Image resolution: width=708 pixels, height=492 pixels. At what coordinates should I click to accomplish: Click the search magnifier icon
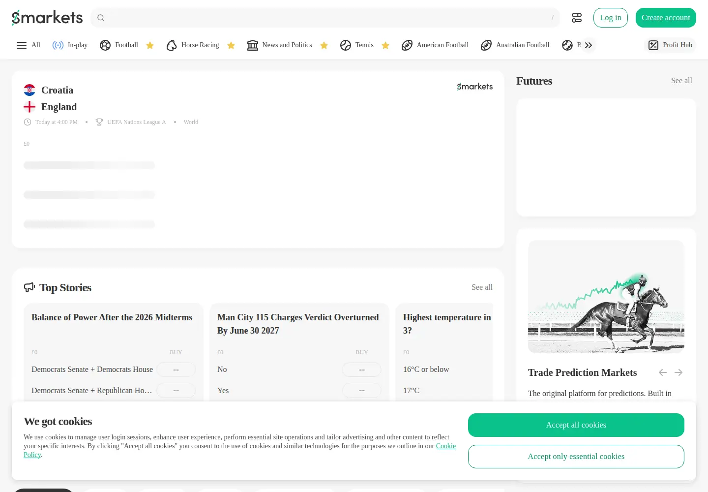(x=101, y=18)
